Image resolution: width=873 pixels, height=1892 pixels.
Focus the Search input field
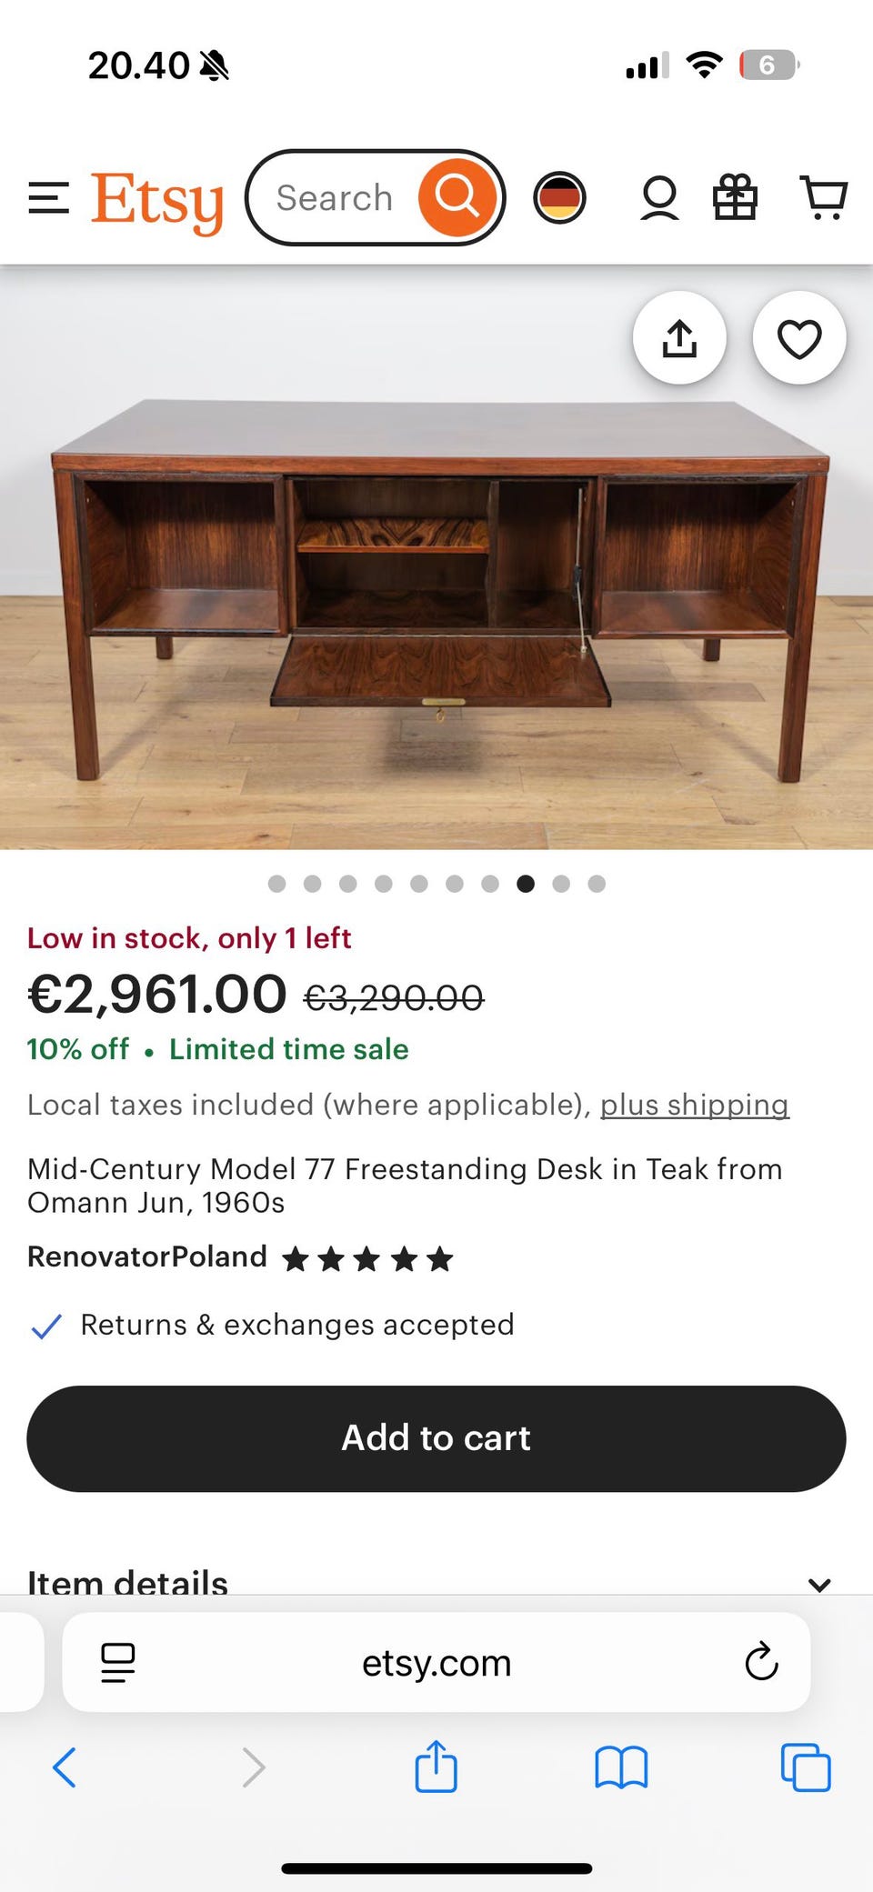pos(335,198)
